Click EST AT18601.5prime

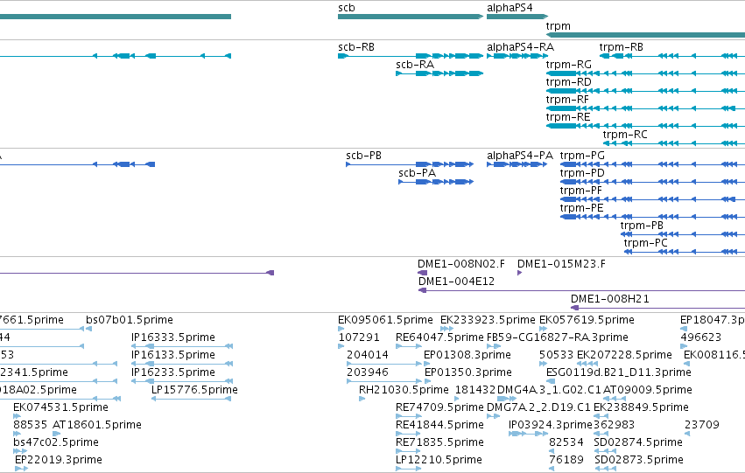coord(56,434)
